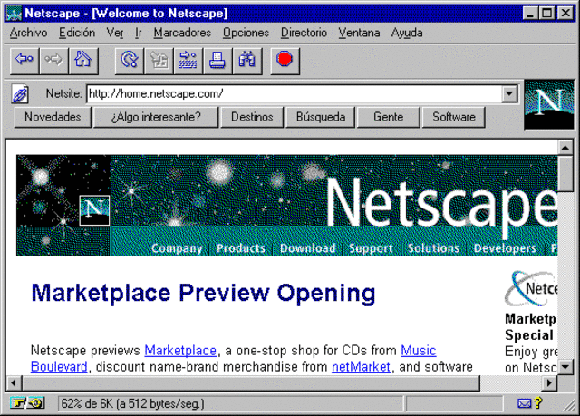
Task: Open the Edición menu
Action: [x=77, y=33]
